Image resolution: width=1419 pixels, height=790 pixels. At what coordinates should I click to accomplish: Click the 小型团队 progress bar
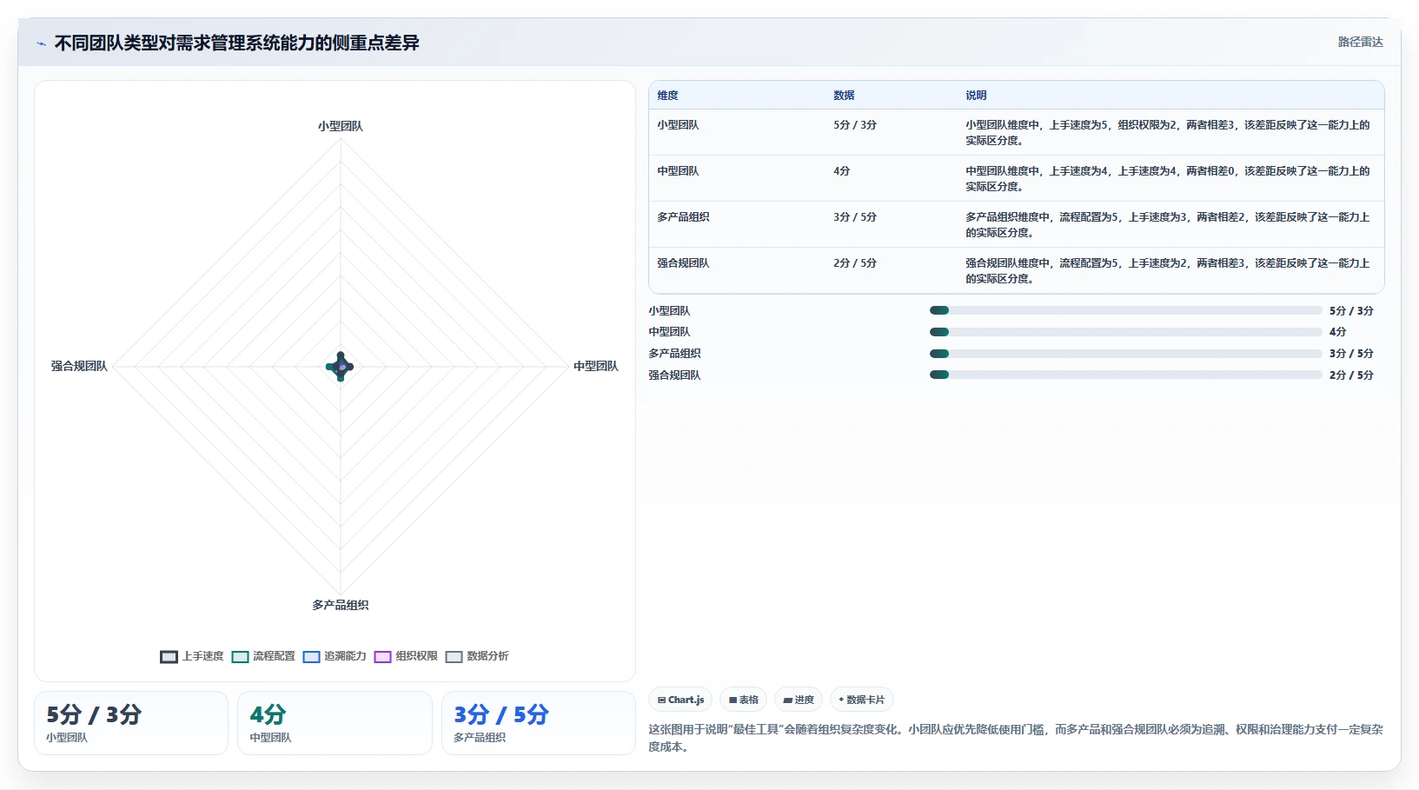[x=1125, y=310]
